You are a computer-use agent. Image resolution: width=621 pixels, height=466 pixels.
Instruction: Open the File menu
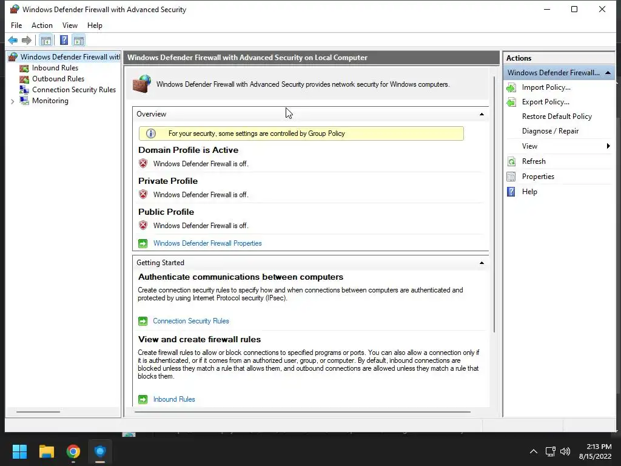[16, 25]
